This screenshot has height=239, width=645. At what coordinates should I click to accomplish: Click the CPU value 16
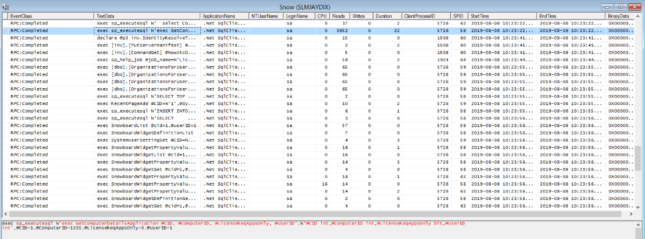pyautogui.click(x=324, y=184)
